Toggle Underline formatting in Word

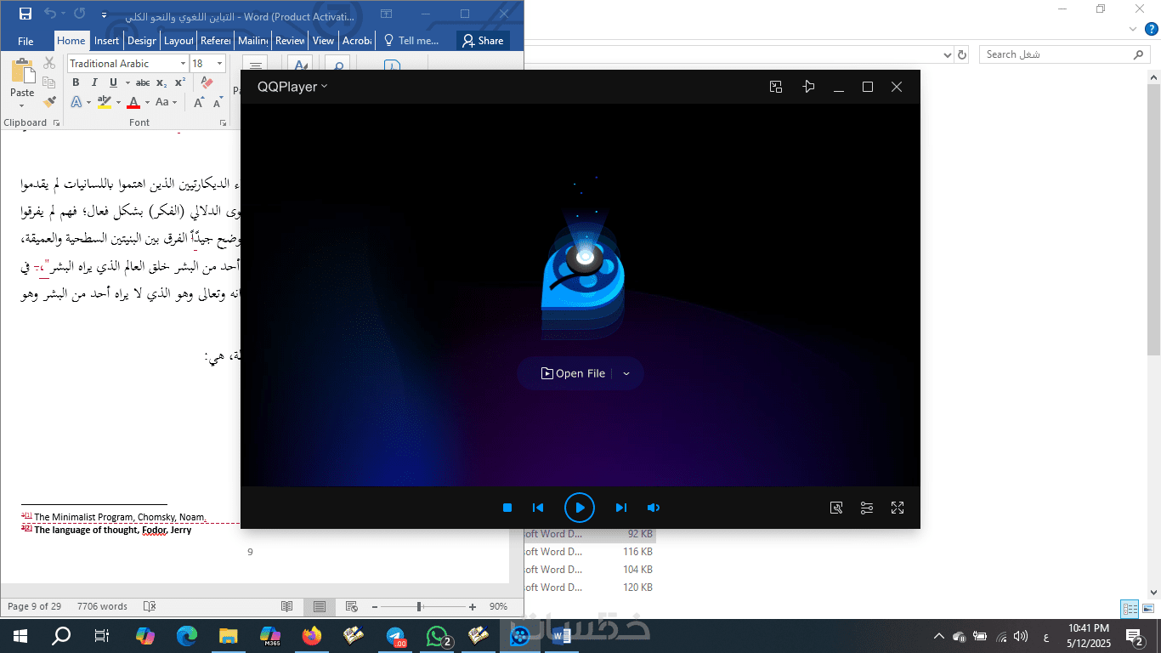point(113,82)
